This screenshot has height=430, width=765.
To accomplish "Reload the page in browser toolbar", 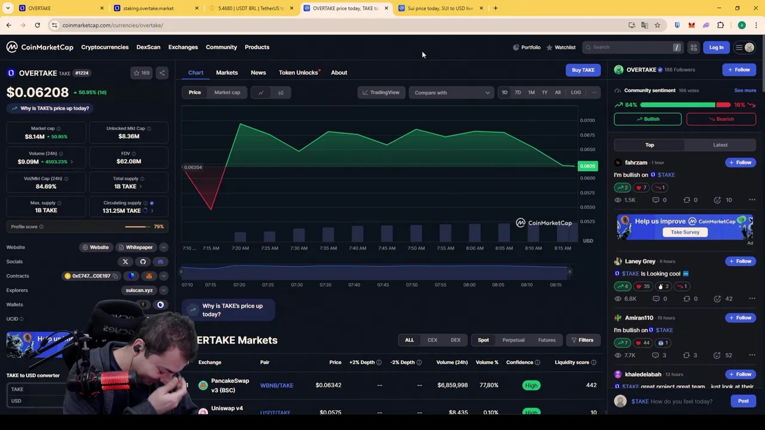I will tap(37, 25).
